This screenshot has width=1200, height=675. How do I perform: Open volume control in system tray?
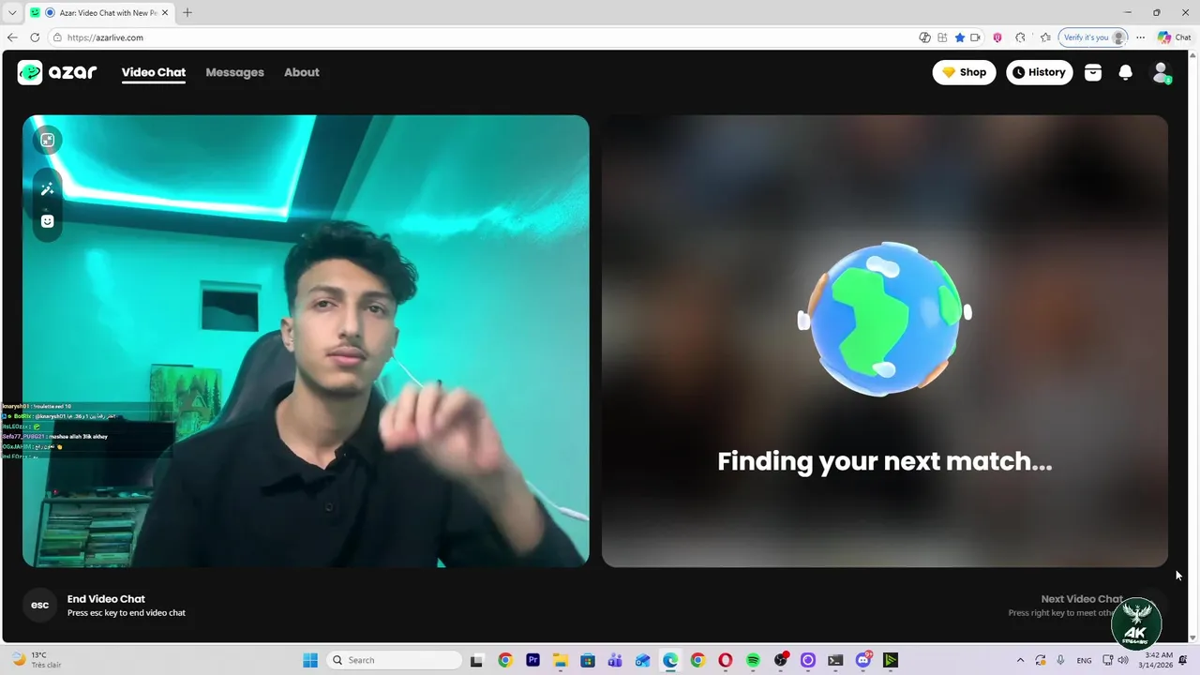pyautogui.click(x=1123, y=660)
